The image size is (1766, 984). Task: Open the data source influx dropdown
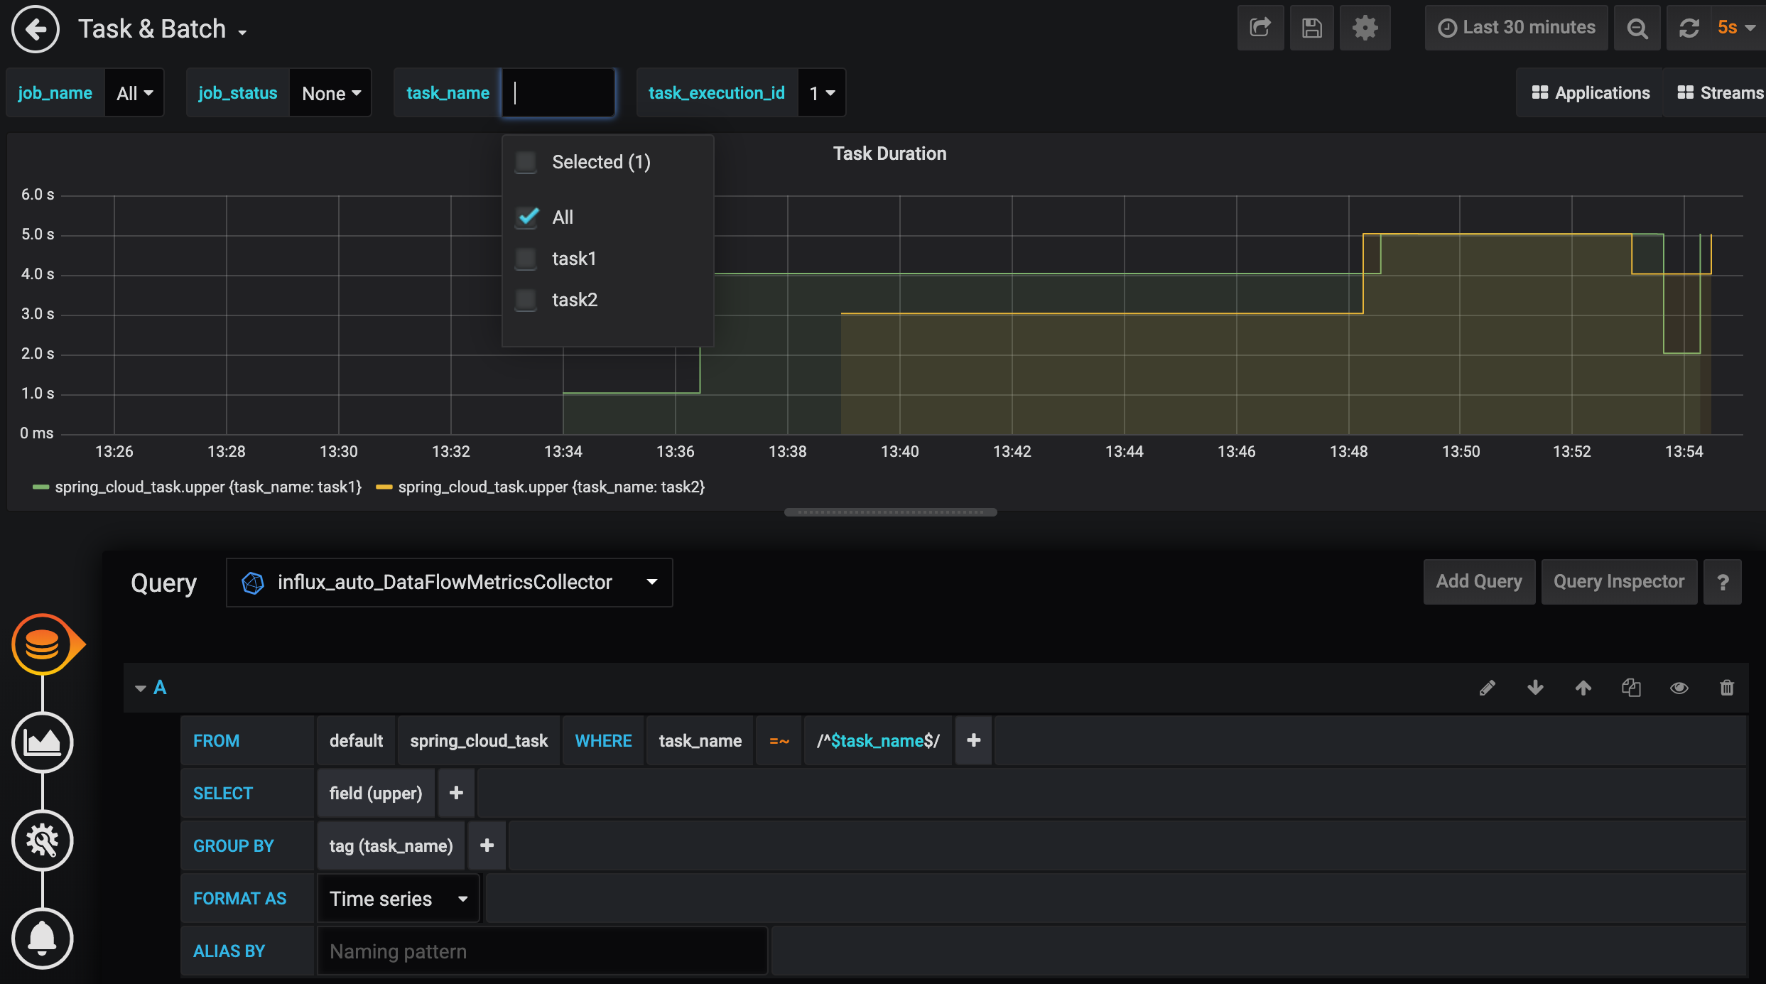(x=449, y=583)
